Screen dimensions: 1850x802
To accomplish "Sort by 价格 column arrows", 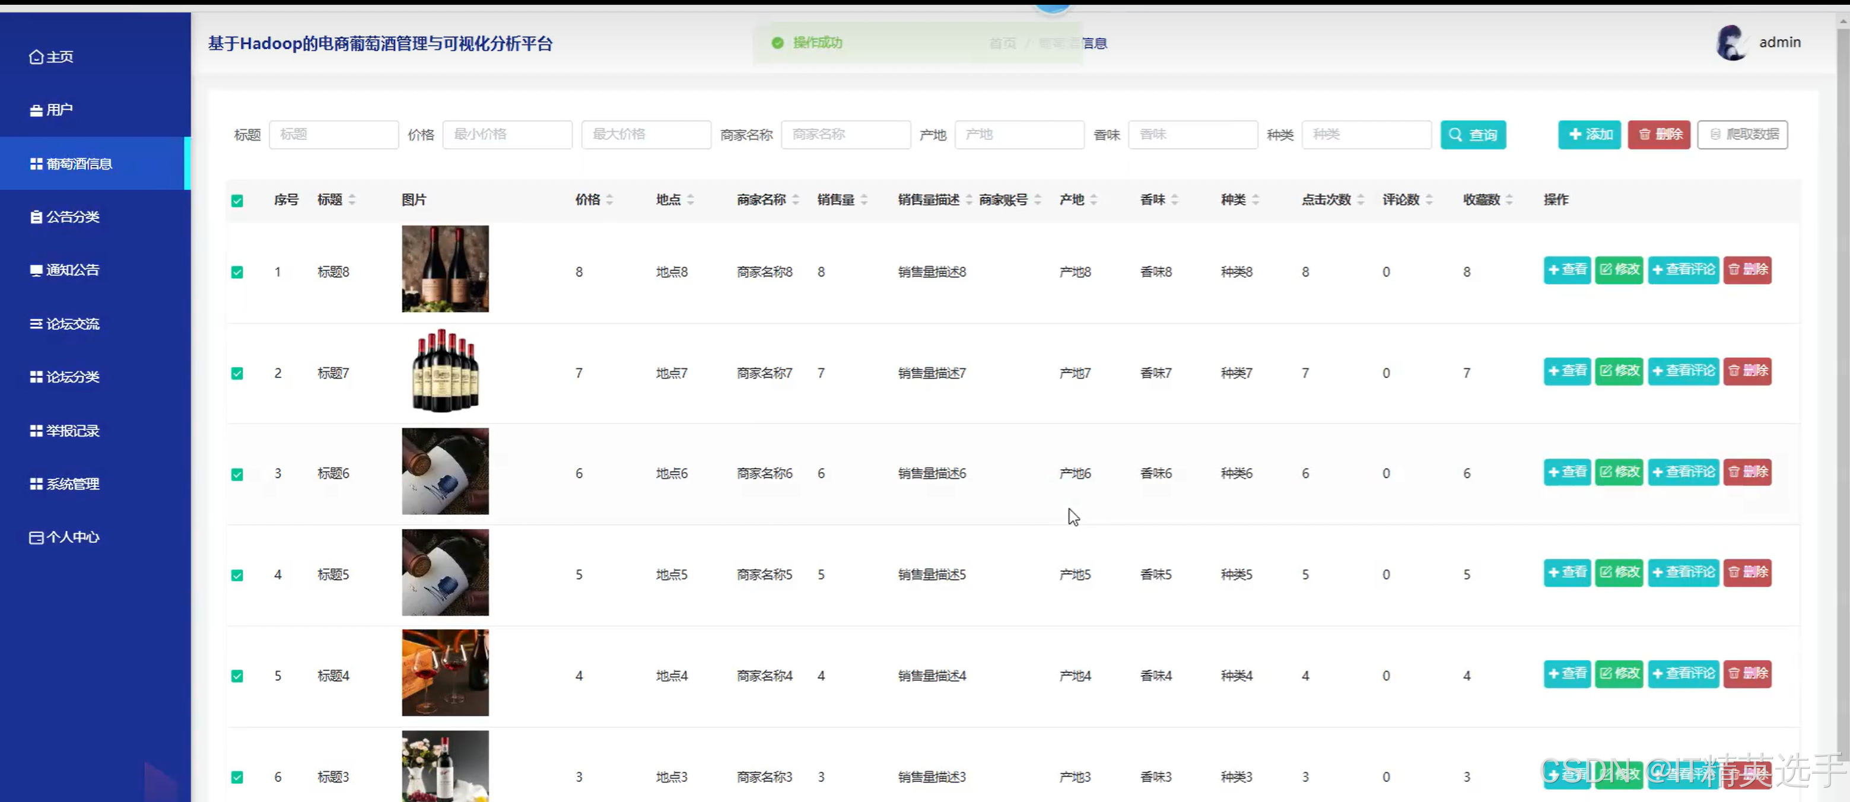I will 610,199.
